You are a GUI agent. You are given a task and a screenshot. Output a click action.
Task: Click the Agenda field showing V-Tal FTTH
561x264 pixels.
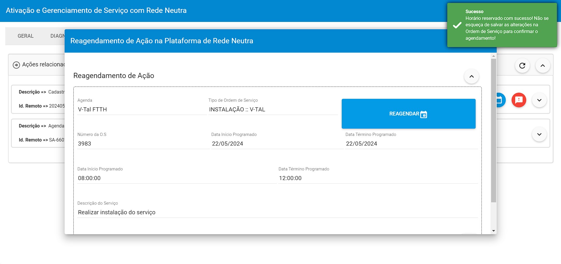[141, 109]
